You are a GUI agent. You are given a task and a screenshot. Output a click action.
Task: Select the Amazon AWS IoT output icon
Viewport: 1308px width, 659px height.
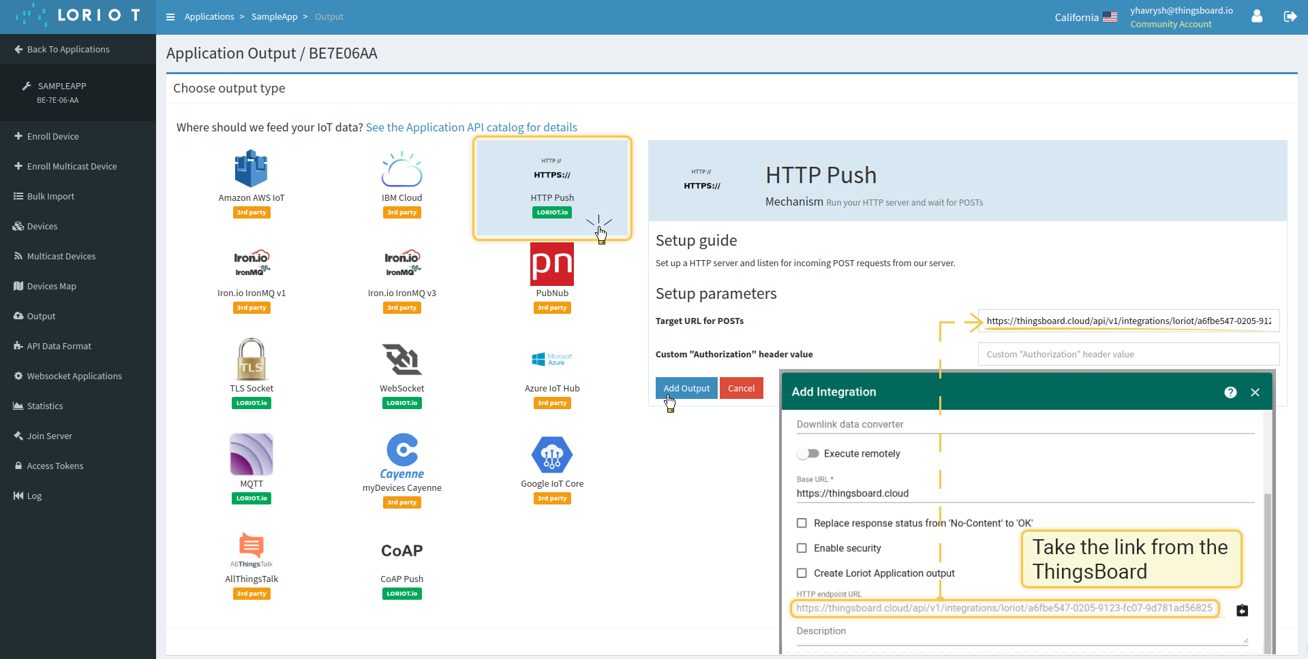coord(251,168)
